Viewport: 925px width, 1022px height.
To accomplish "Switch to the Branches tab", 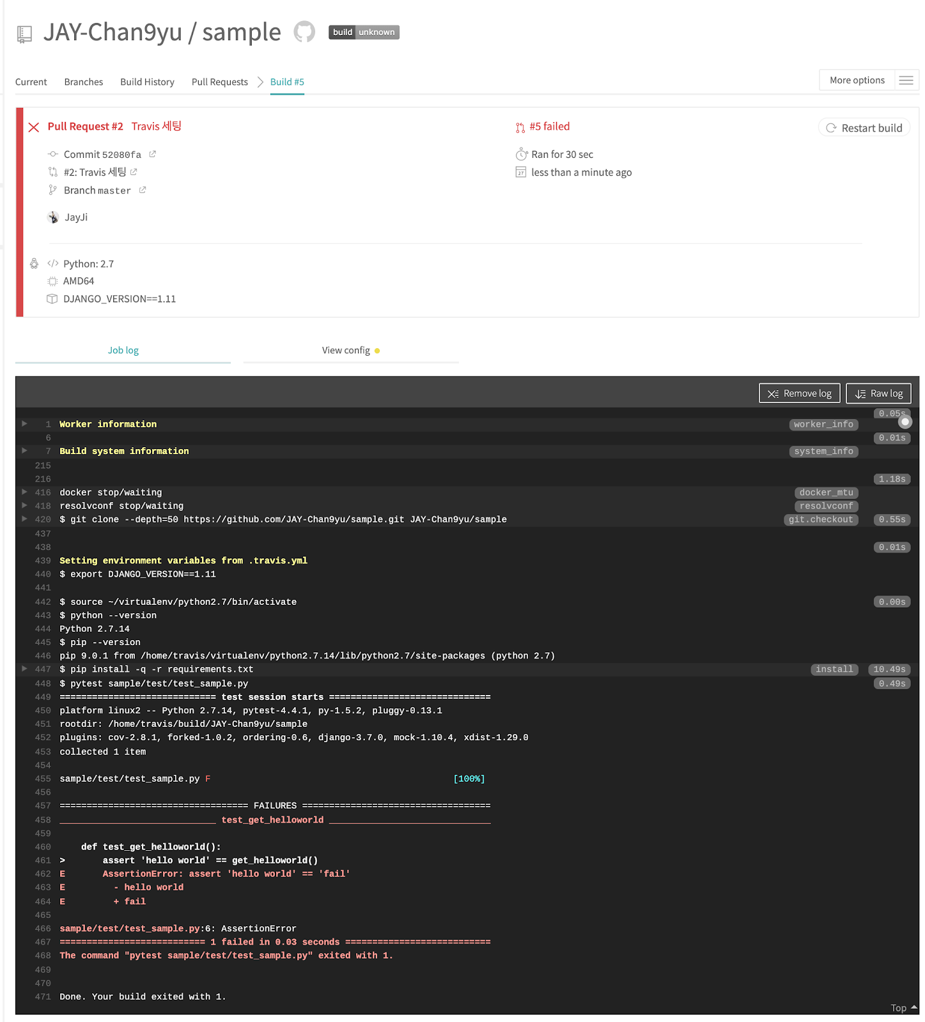I will click(x=84, y=82).
